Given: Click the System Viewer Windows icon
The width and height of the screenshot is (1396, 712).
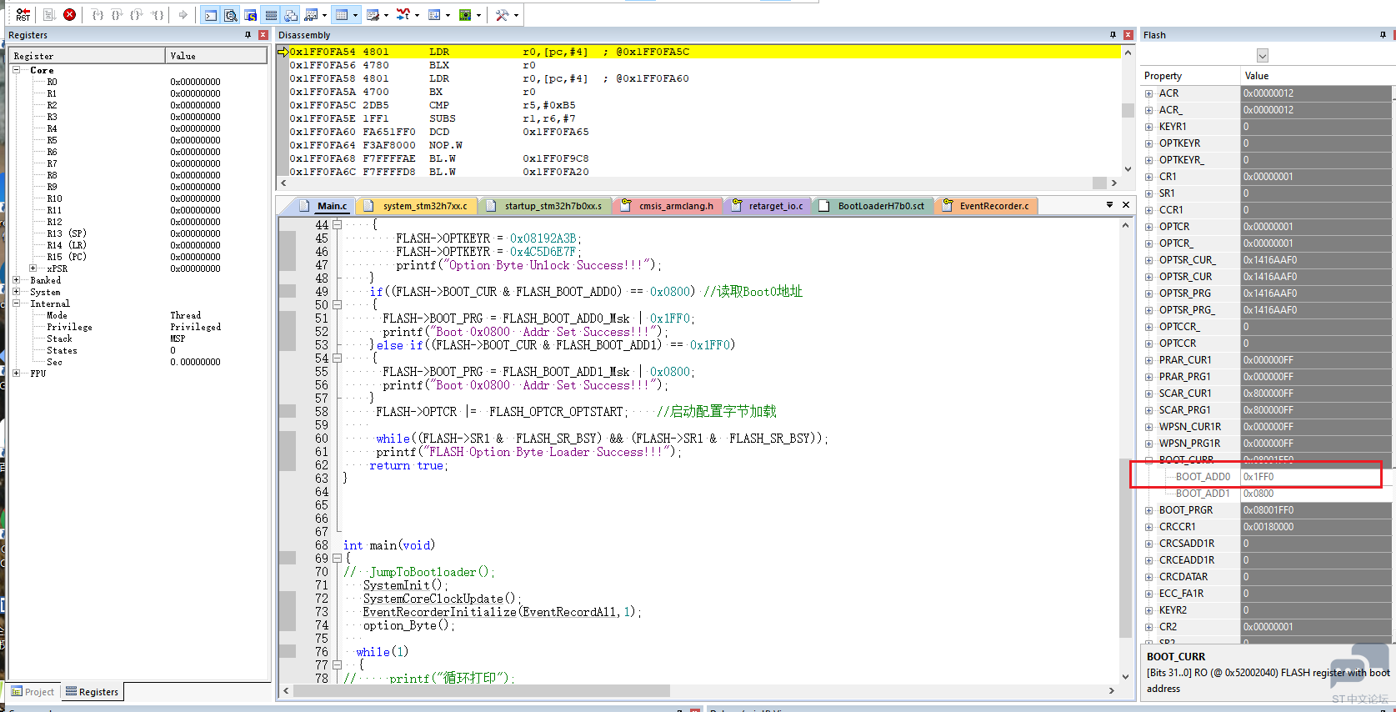Looking at the screenshot, I should (465, 14).
